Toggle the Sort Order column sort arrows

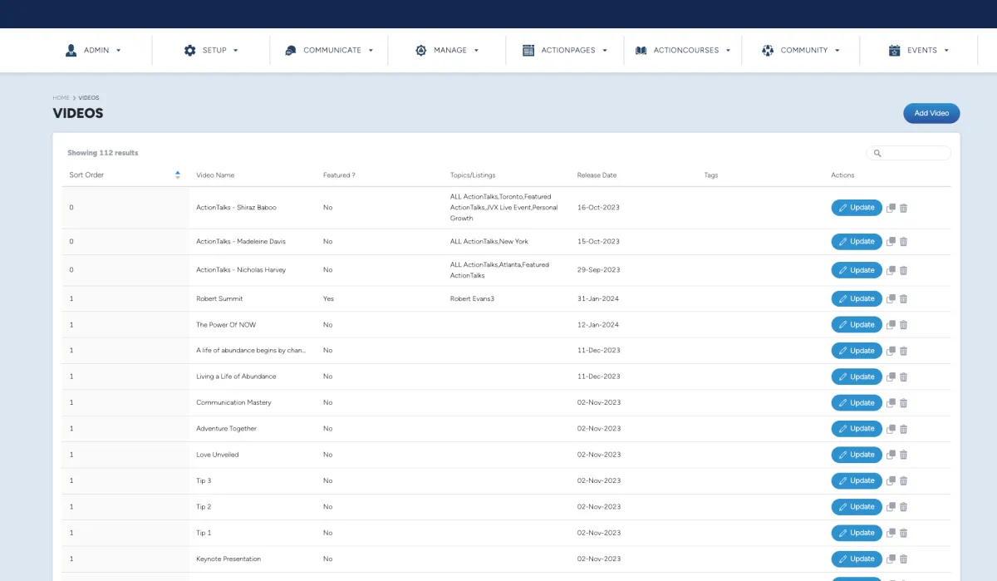(178, 175)
